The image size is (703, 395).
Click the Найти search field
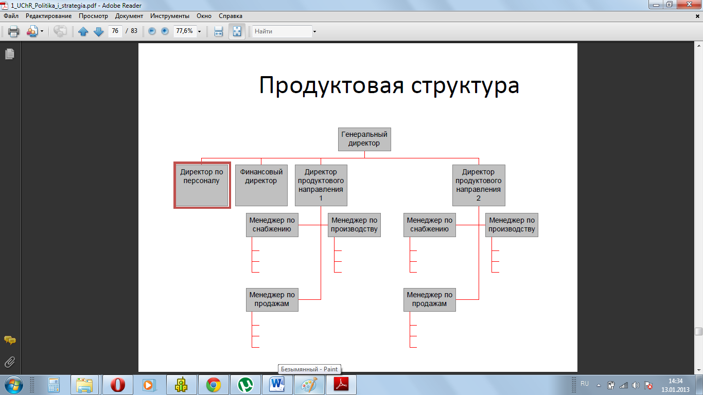pos(282,31)
